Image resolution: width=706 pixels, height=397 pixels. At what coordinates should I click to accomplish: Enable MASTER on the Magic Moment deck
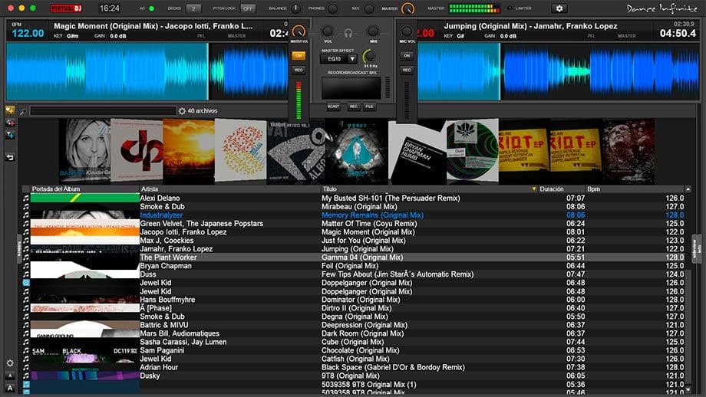[x=236, y=36]
